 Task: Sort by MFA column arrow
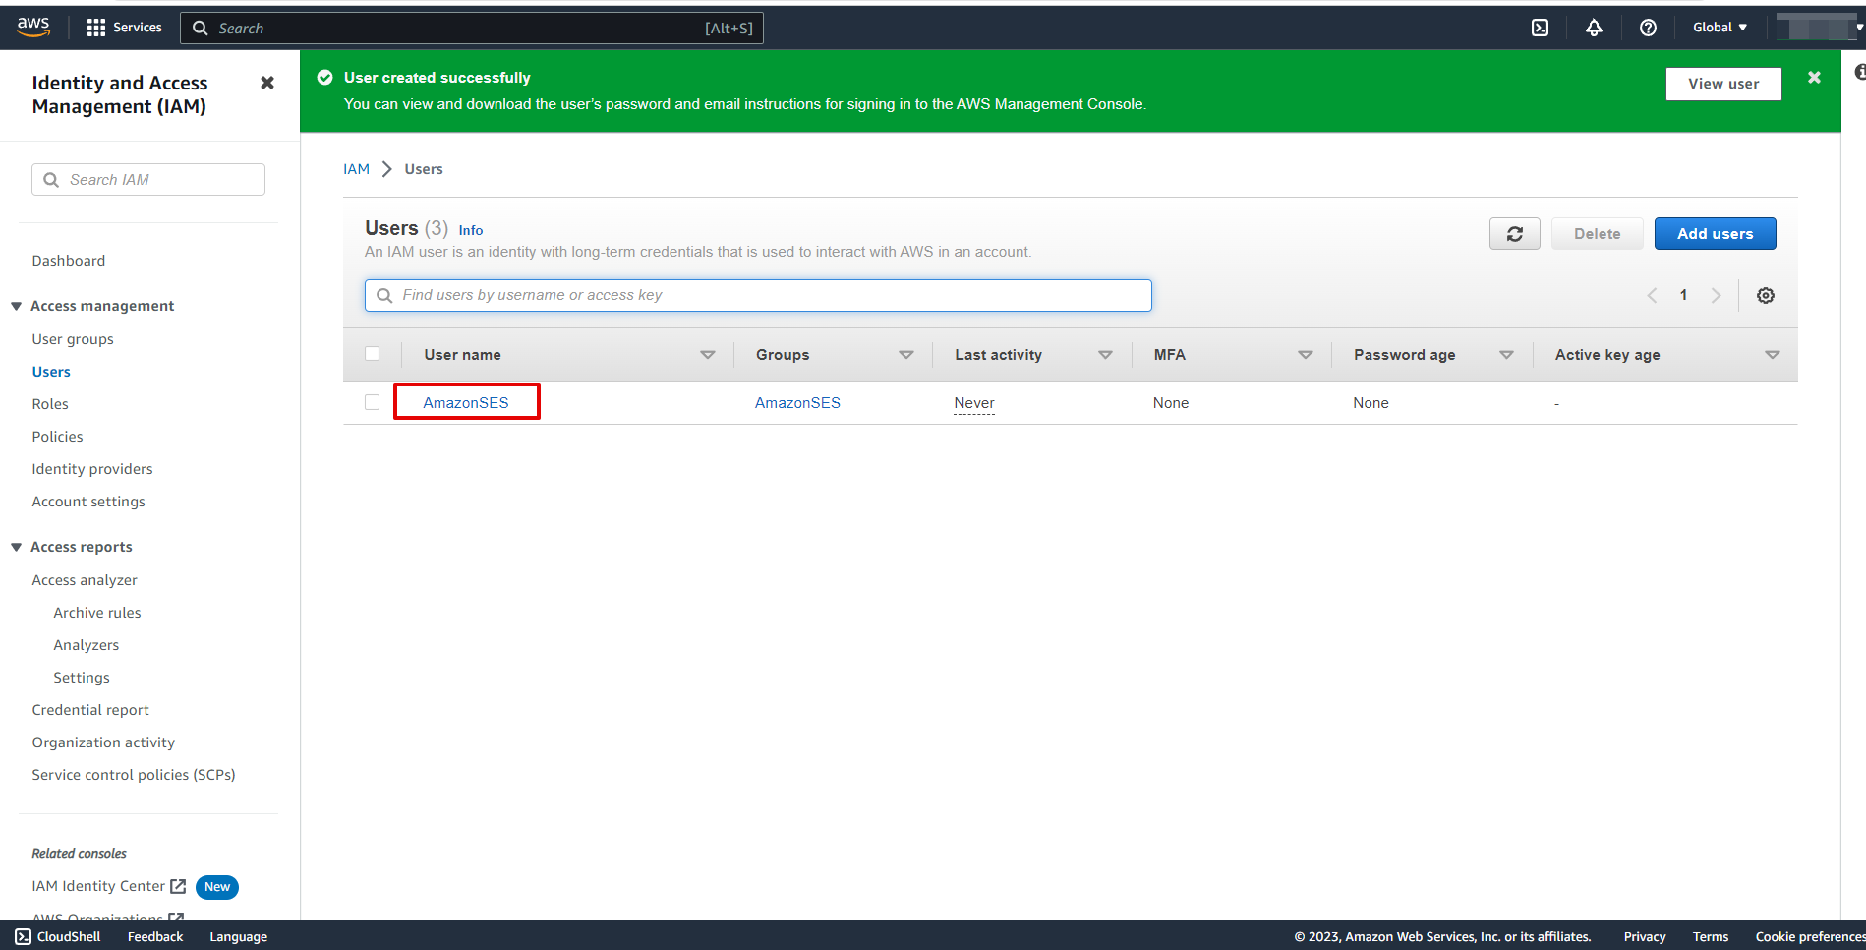[1306, 355]
